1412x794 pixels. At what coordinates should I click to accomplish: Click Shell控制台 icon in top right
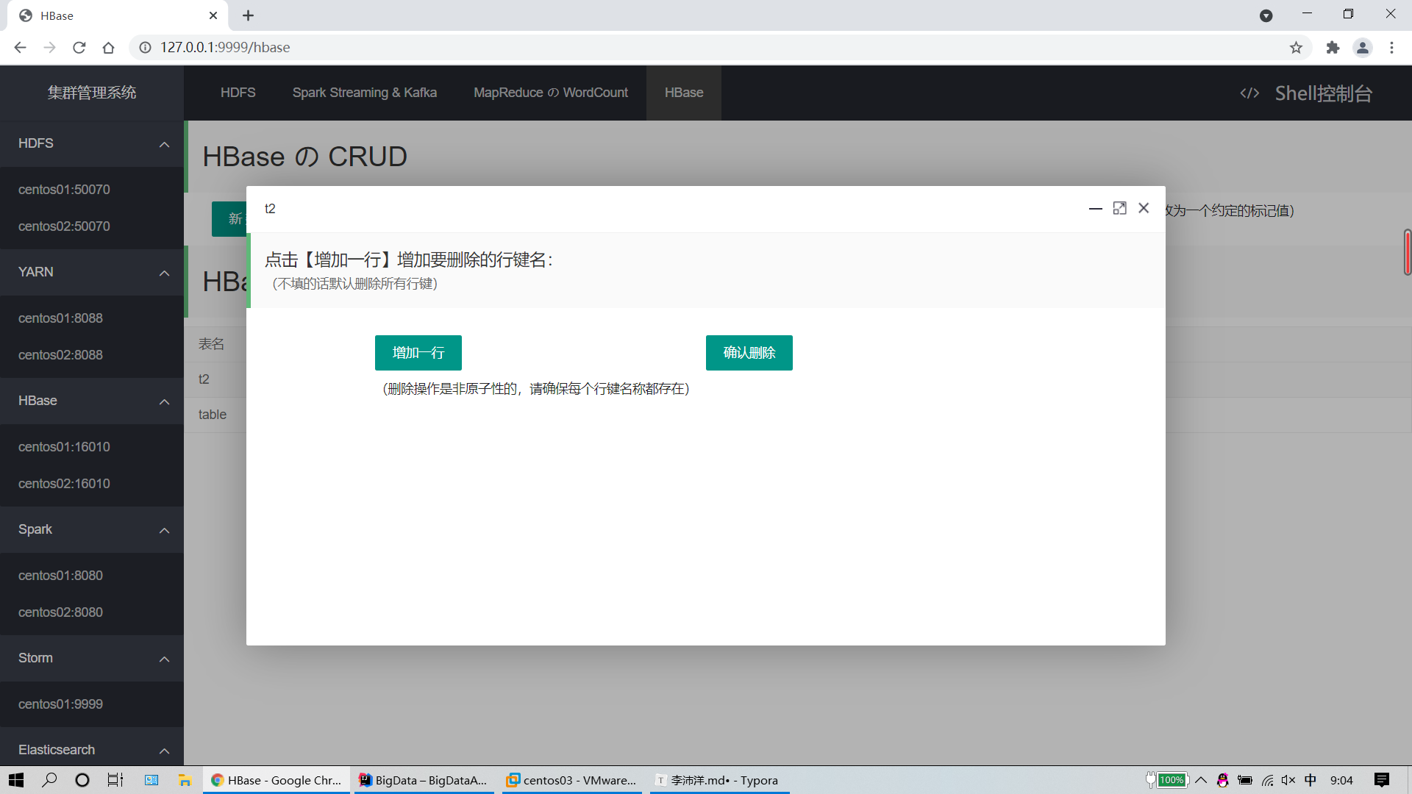[x=1250, y=91]
